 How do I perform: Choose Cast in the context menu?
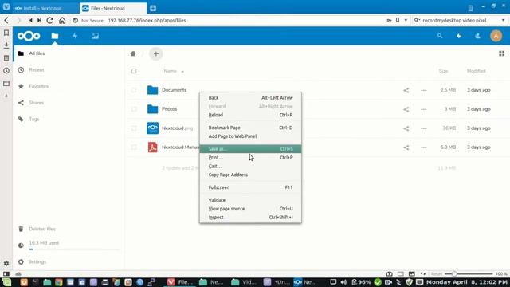(250, 167)
